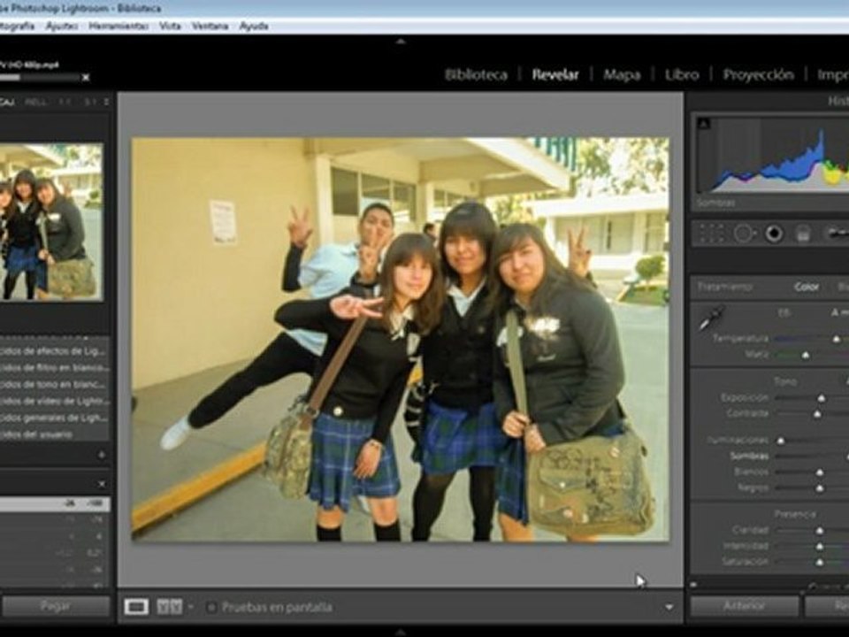Click the Navigator preview thumbnail

coord(51,222)
